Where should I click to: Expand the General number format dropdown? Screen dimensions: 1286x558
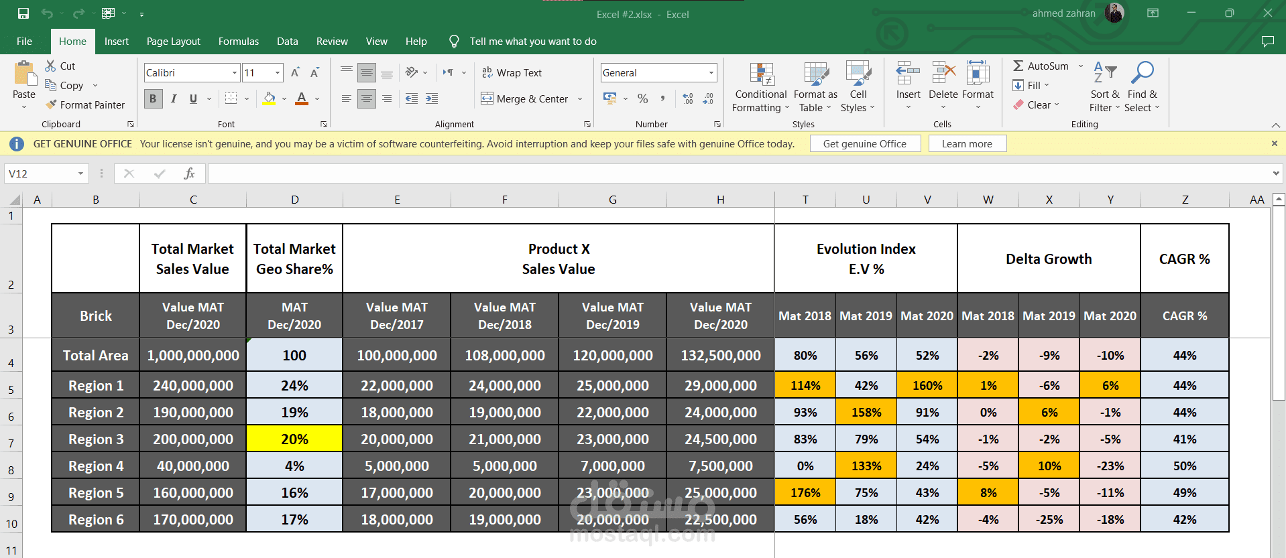(x=711, y=72)
